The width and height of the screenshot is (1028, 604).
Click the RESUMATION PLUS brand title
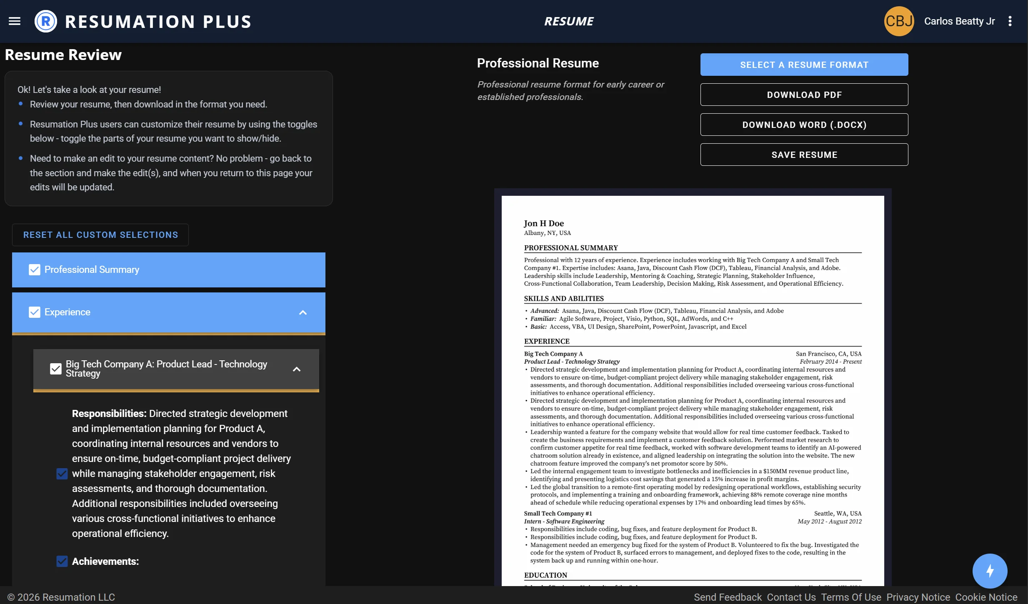[x=158, y=22]
